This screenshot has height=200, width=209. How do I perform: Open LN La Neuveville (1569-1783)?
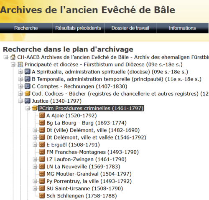pyautogui.click(x=83, y=167)
